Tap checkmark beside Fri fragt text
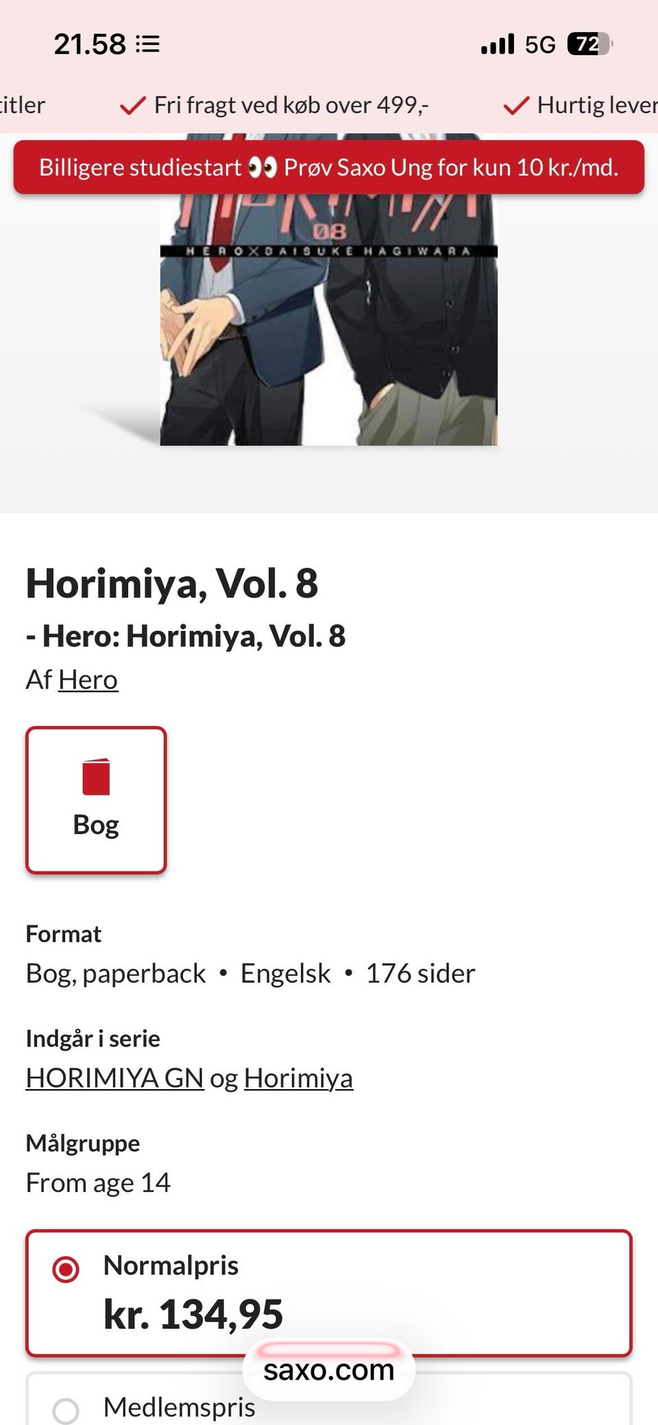658x1425 pixels. pos(133,105)
